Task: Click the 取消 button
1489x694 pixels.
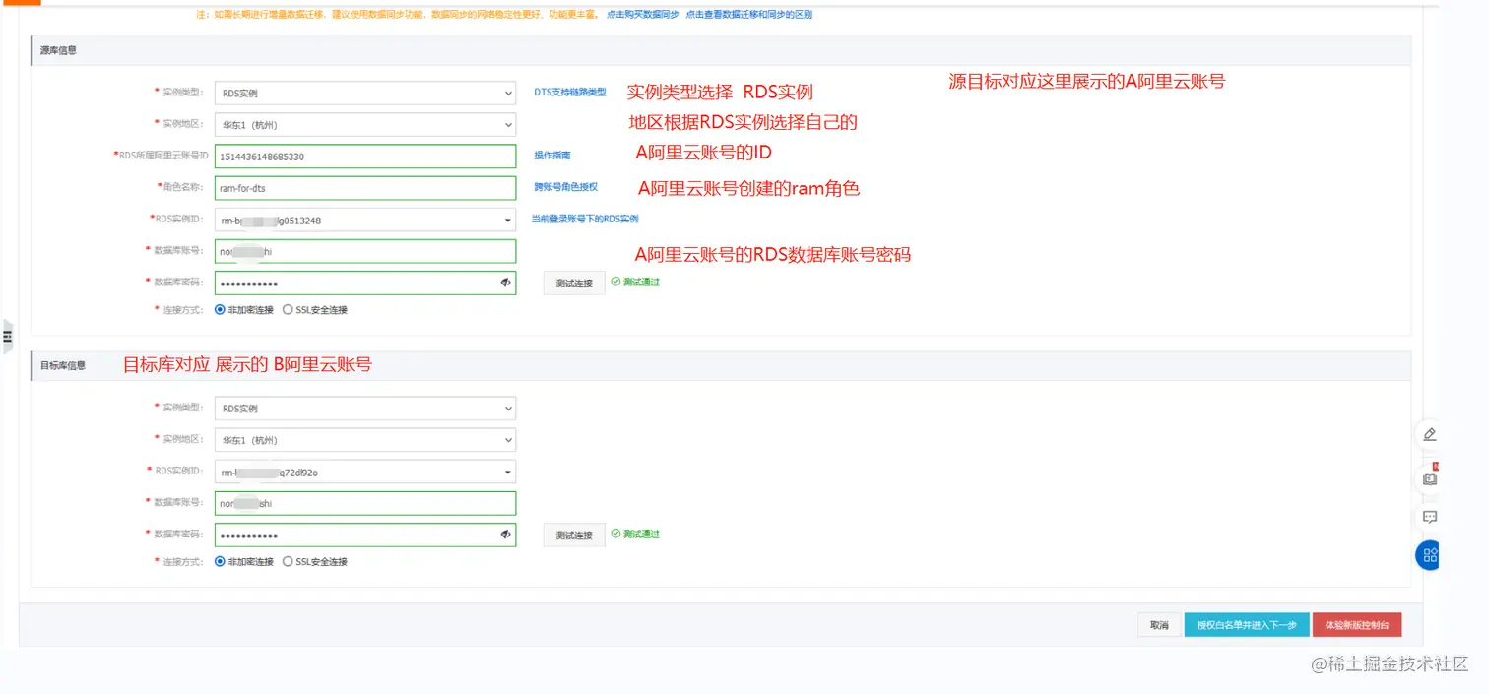Action: tap(1158, 625)
